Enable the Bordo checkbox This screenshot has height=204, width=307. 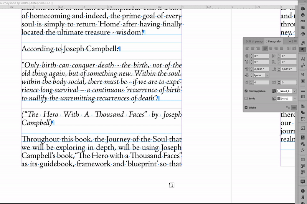coord(246,99)
